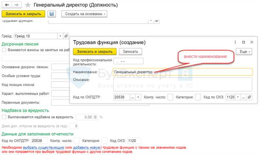259x155 pixels.
Task: Open calculator for надбавка за вредность amount
Action: click(x=96, y=117)
